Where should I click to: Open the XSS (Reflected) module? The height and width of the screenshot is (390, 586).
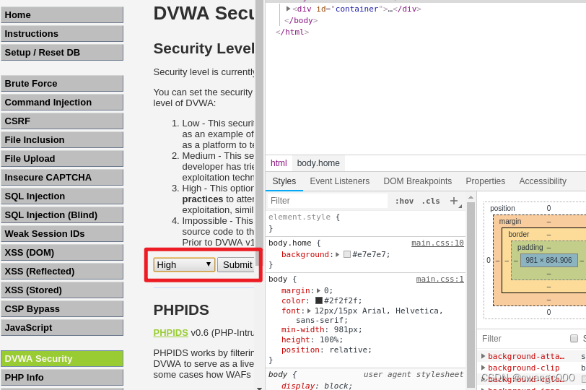point(62,271)
